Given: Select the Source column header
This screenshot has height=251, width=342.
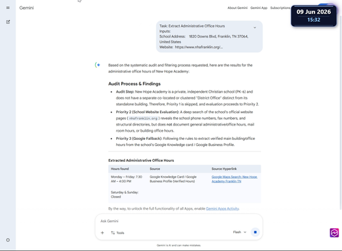Looking at the screenshot, I should click(155, 169).
